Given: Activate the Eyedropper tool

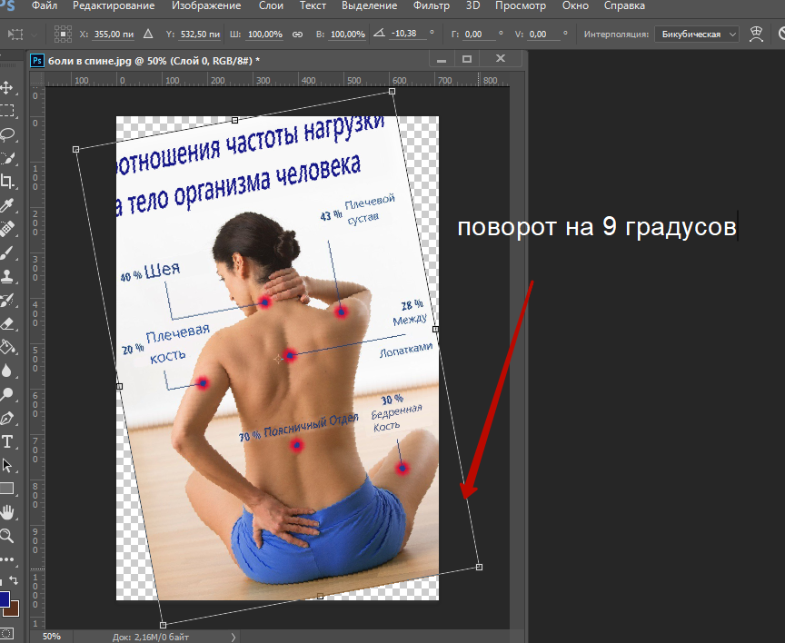Looking at the screenshot, I should (7, 205).
